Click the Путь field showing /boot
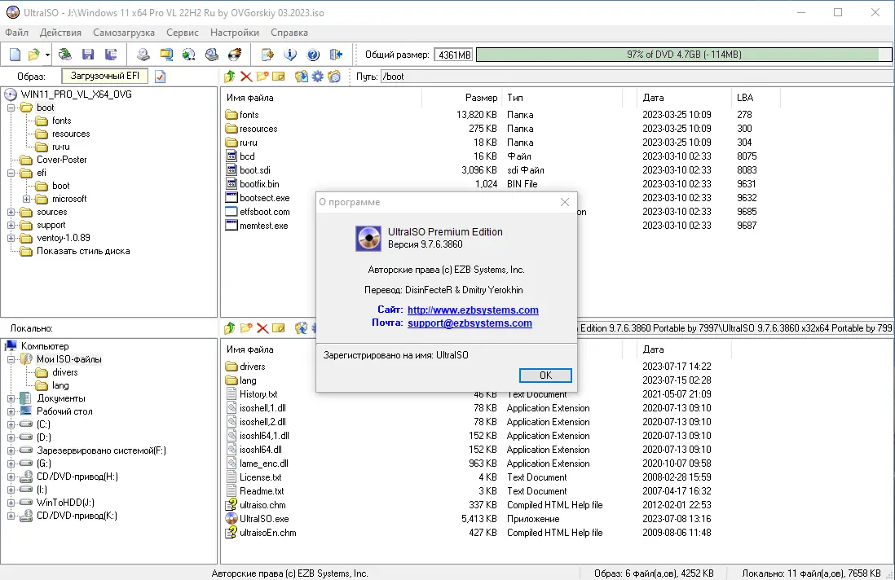Image resolution: width=895 pixels, height=580 pixels. pyautogui.click(x=636, y=77)
